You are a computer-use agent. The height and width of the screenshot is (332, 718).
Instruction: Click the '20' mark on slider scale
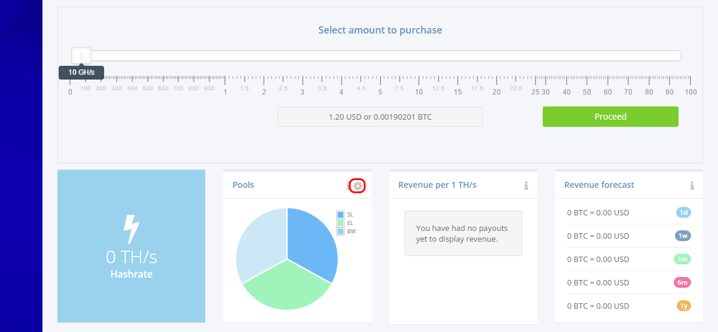click(x=497, y=92)
